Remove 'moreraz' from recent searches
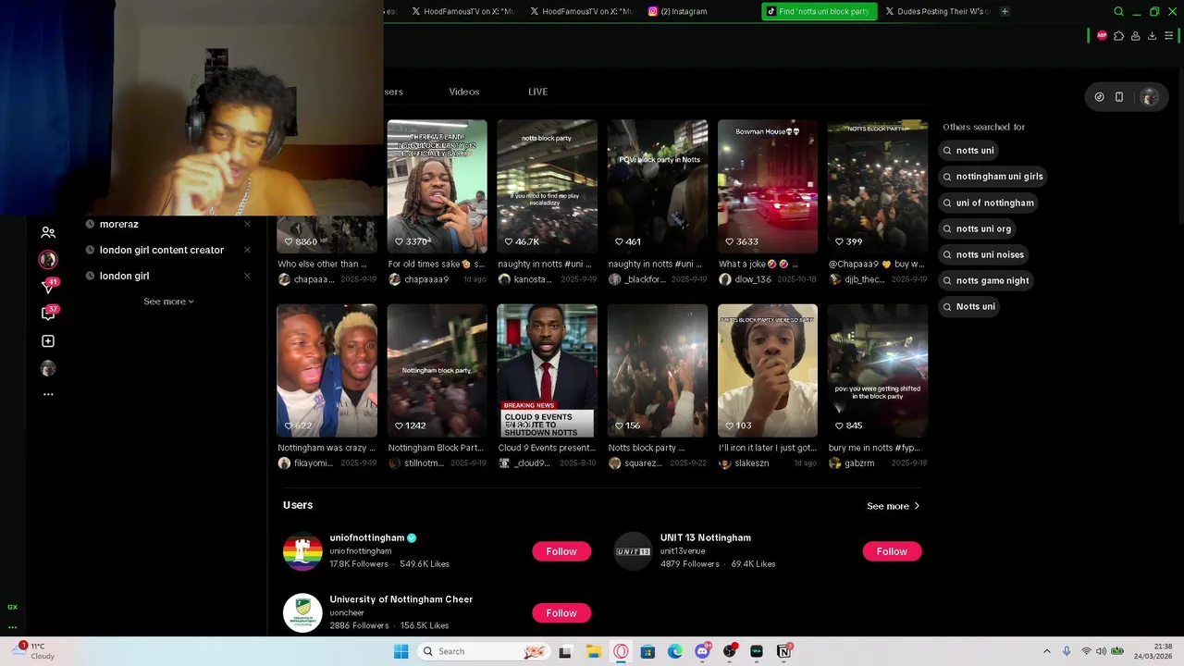This screenshot has width=1184, height=666. point(247,224)
